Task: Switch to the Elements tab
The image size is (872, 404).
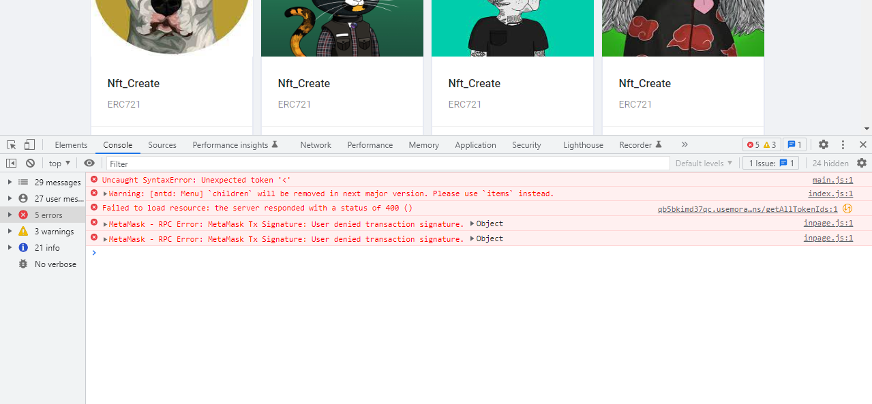Action: tap(71, 145)
